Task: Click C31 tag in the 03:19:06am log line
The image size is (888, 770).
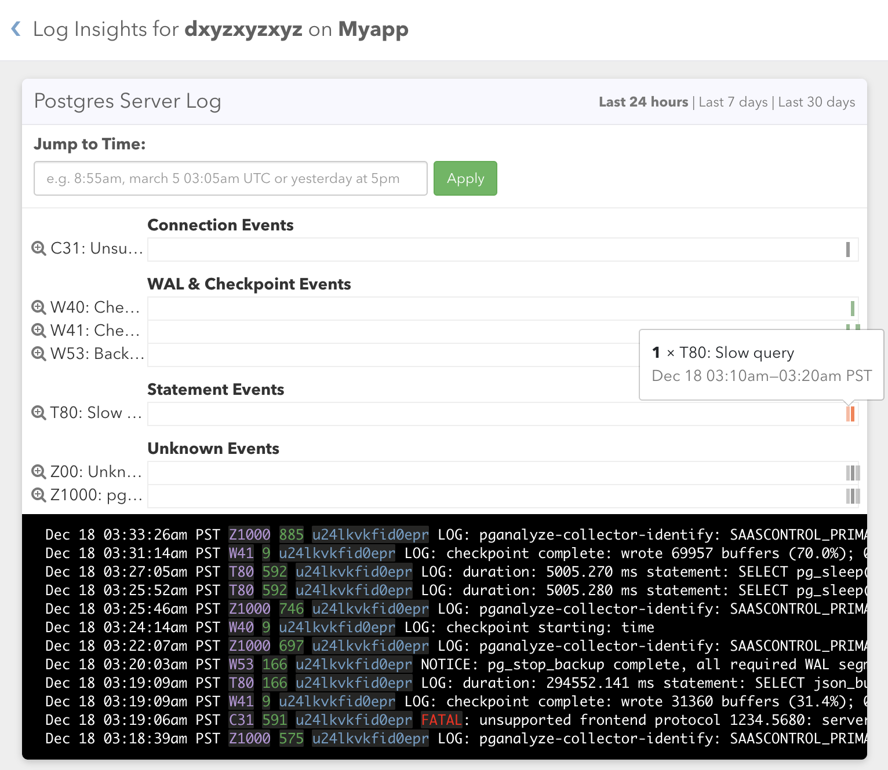Action: click(x=241, y=720)
